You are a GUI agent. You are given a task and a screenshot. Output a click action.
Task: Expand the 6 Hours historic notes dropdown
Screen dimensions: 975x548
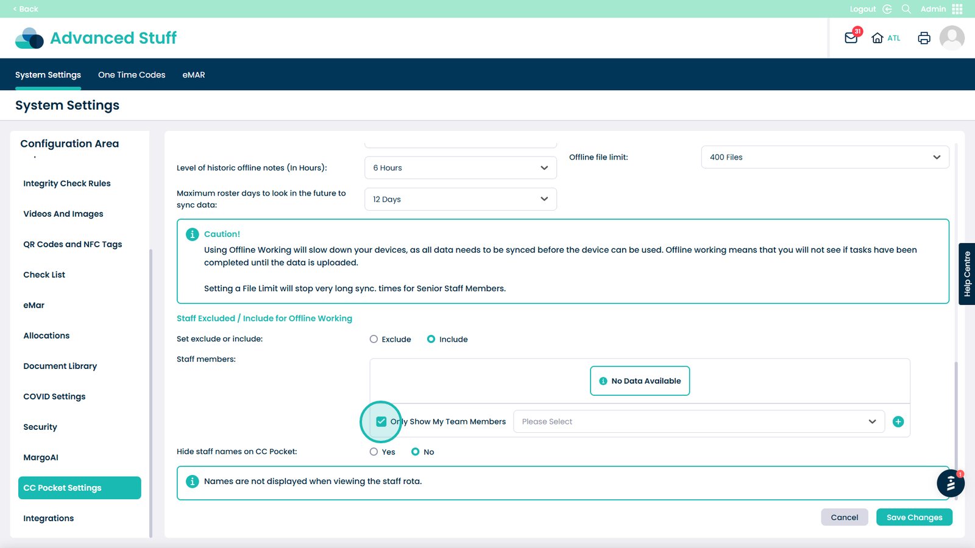(x=460, y=168)
